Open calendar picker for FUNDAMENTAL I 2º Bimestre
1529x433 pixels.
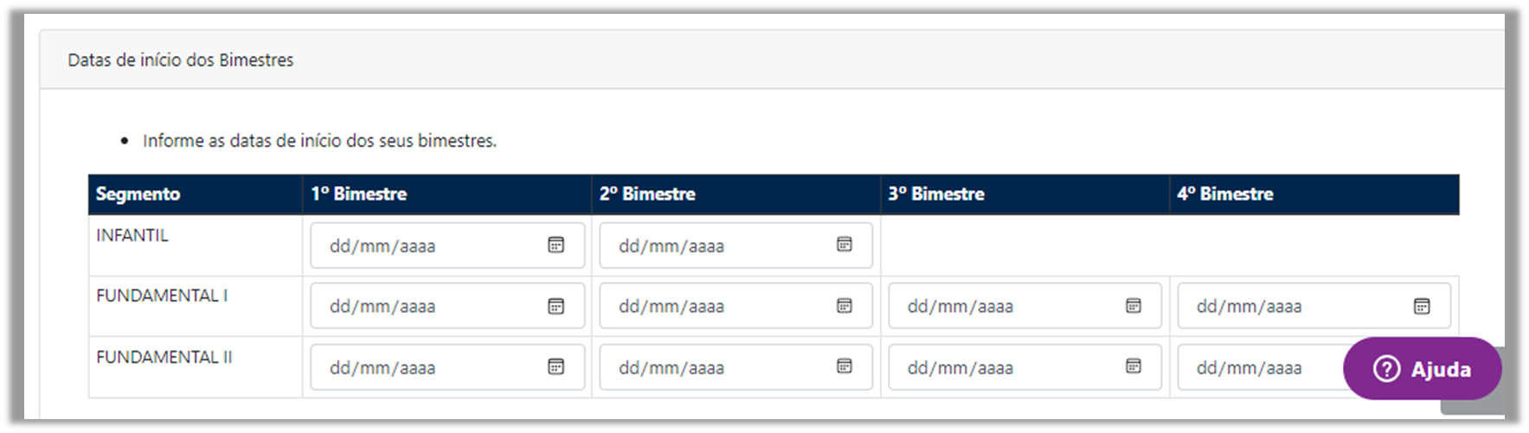[x=845, y=306]
